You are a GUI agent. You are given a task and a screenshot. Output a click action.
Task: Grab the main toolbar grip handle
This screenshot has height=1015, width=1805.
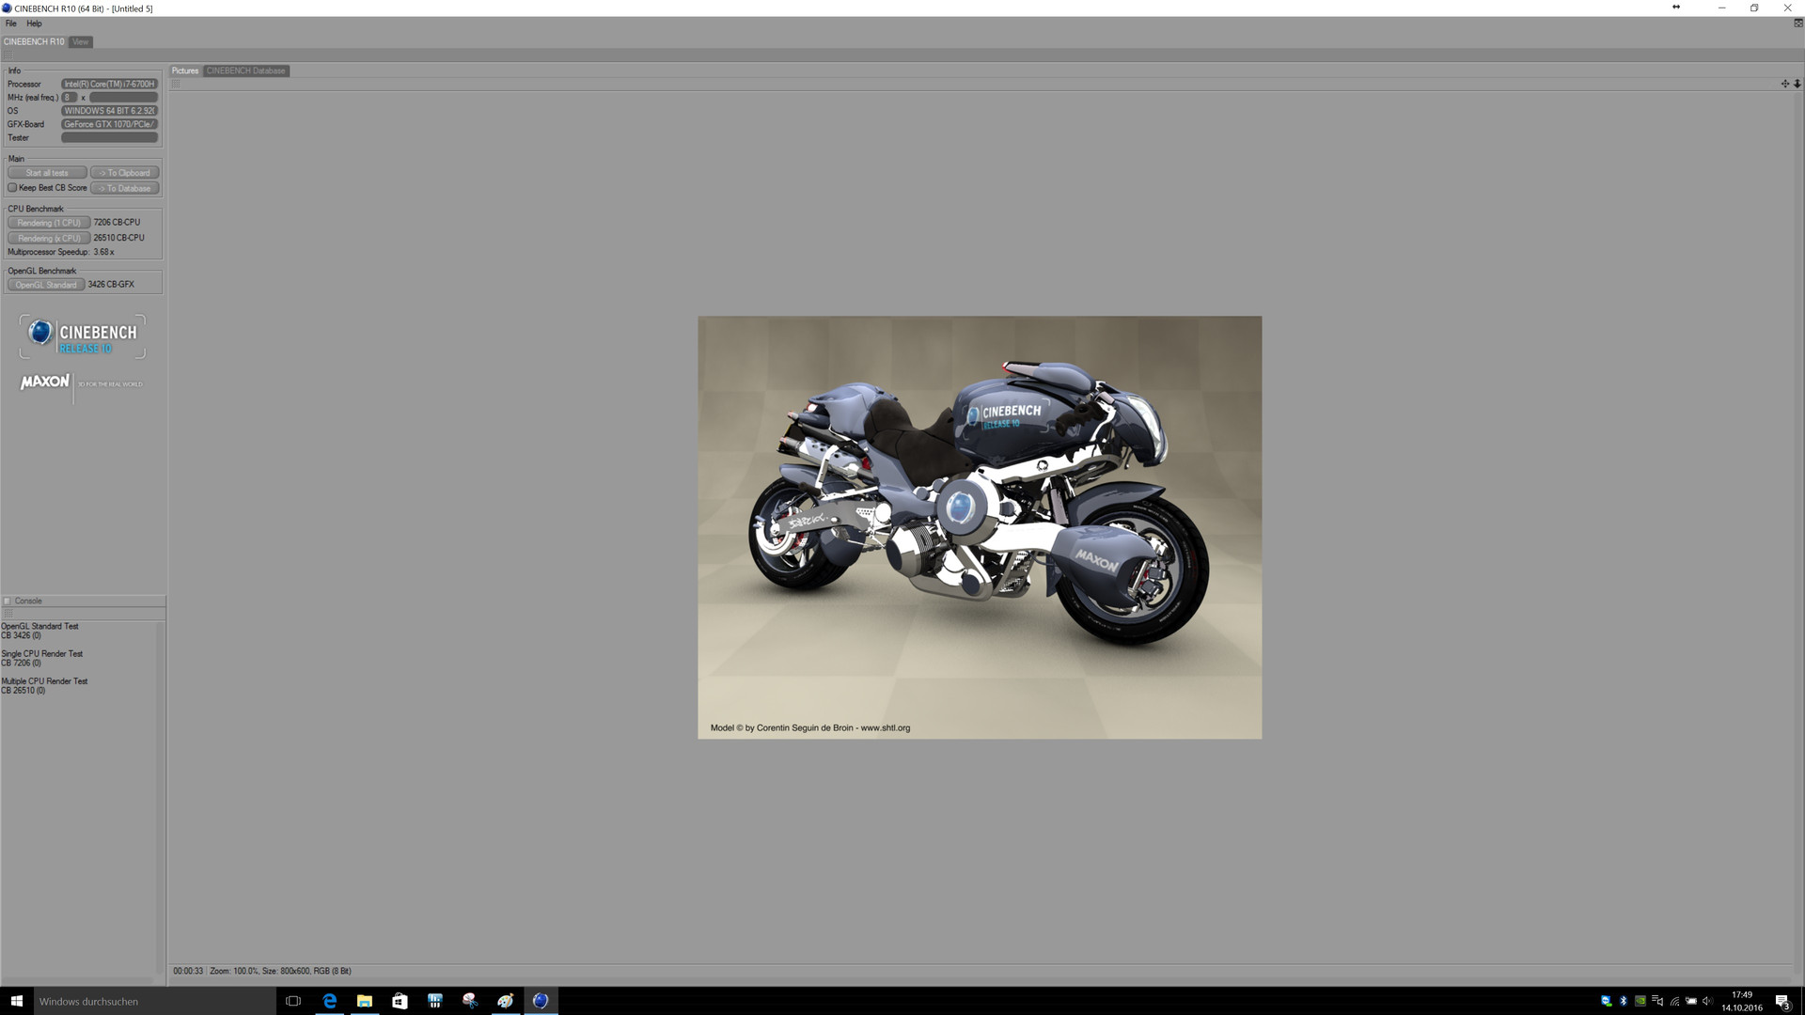(8, 55)
